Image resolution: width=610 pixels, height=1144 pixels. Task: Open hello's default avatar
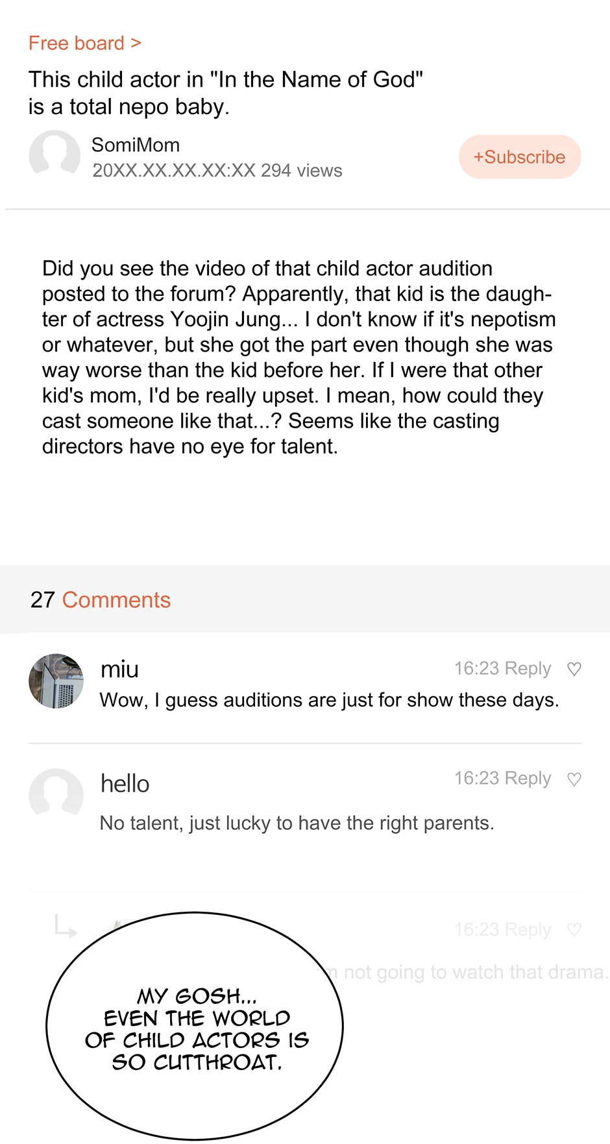coord(56,794)
